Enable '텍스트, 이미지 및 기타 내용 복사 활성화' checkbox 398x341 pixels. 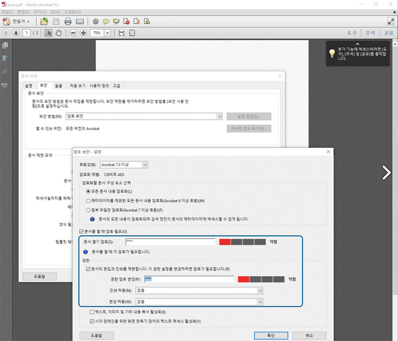(x=92, y=312)
